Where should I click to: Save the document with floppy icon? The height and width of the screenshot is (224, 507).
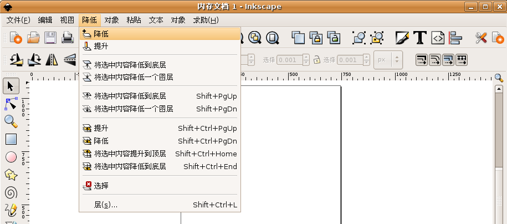click(50, 38)
